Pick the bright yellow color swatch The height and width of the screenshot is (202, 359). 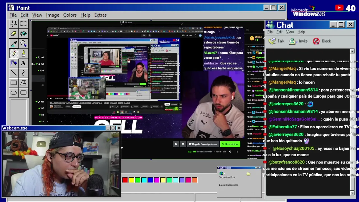(131, 180)
